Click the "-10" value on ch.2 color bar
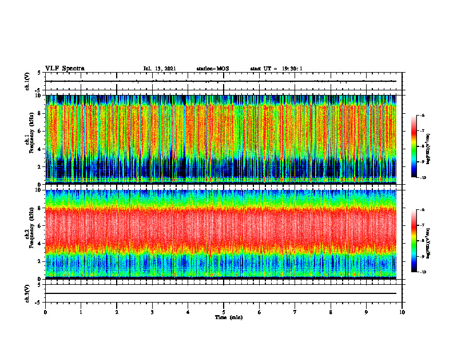453x350 pixels. click(x=423, y=272)
